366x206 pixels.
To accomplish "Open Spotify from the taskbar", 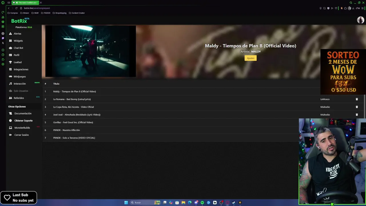I will 202,203.
